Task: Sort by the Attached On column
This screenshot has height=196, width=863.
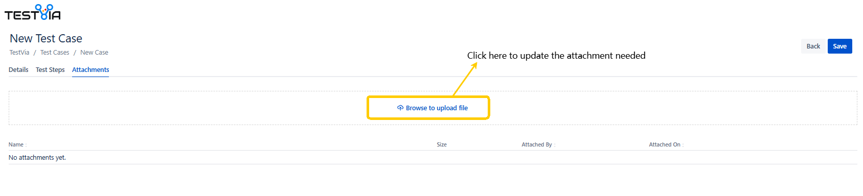Action: (665, 145)
